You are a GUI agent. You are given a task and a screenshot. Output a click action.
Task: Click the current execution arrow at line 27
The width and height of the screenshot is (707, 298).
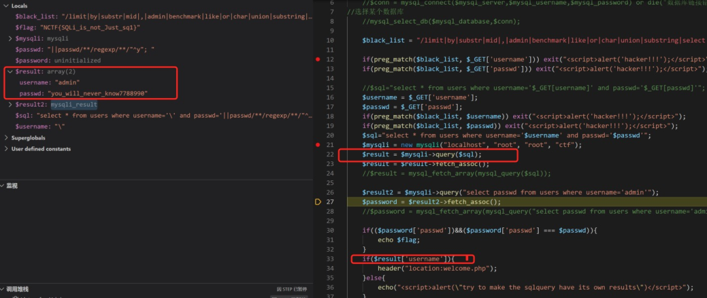pos(318,202)
